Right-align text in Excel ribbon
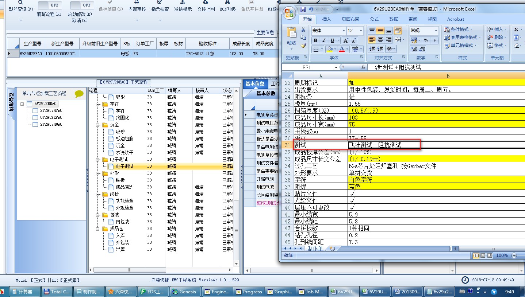525x297 pixels. point(389,40)
